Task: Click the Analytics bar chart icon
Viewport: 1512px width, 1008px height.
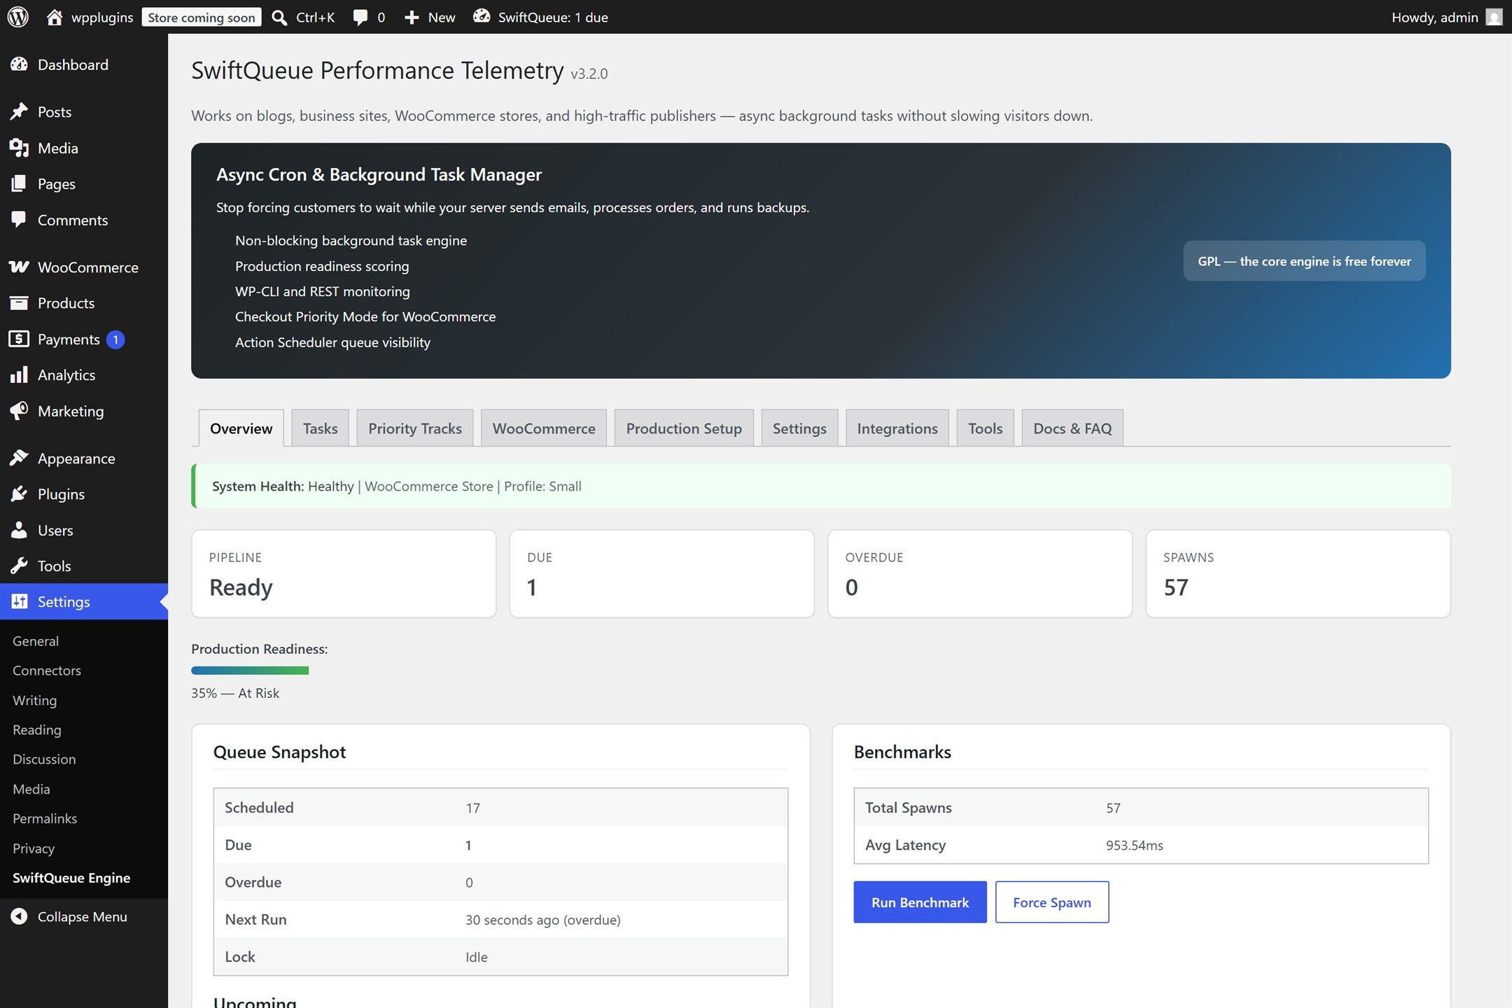Action: click(19, 374)
